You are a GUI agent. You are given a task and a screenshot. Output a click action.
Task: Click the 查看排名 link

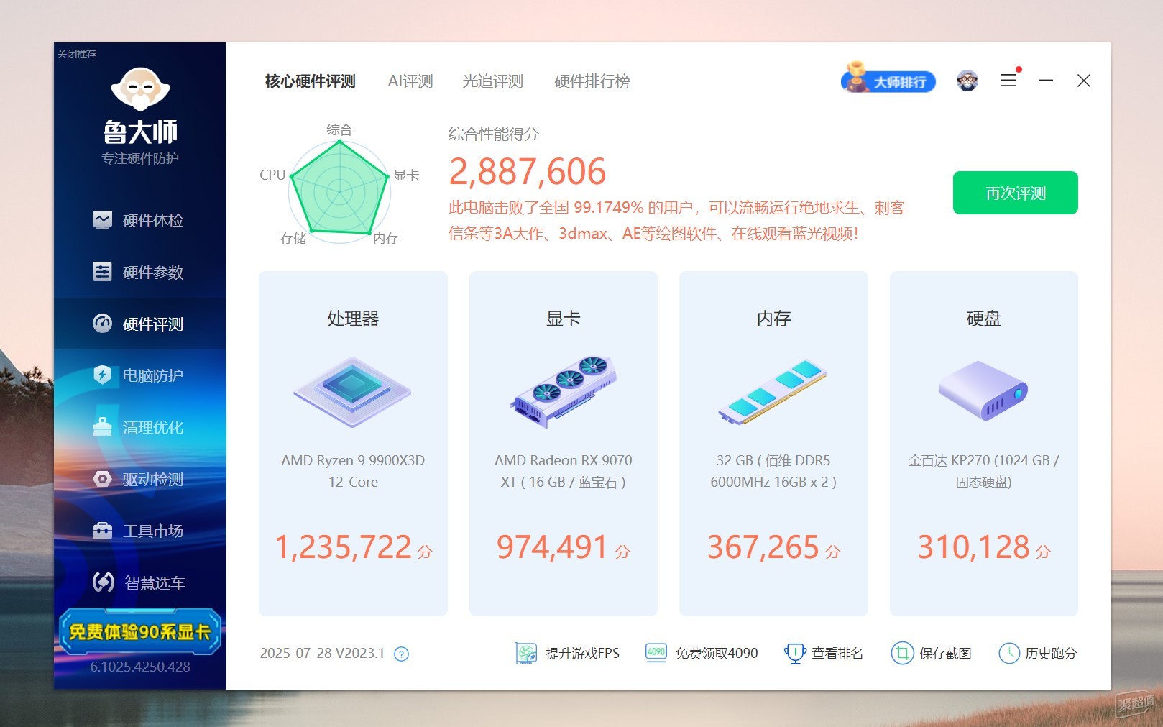click(837, 653)
